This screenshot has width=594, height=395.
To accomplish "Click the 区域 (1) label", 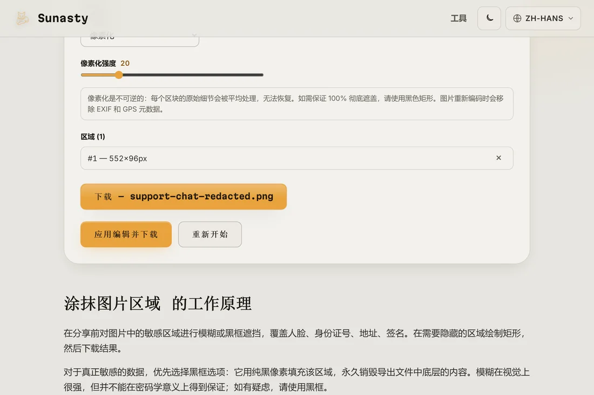I will click(x=93, y=136).
